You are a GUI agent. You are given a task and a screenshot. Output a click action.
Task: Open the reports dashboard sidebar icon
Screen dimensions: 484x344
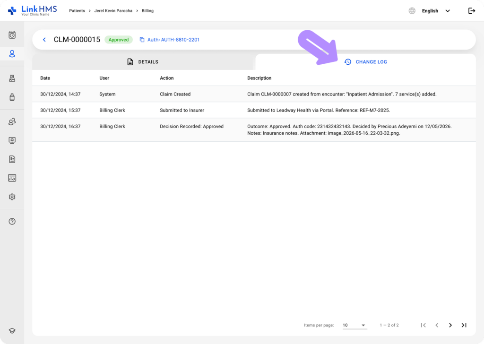pyautogui.click(x=12, y=178)
